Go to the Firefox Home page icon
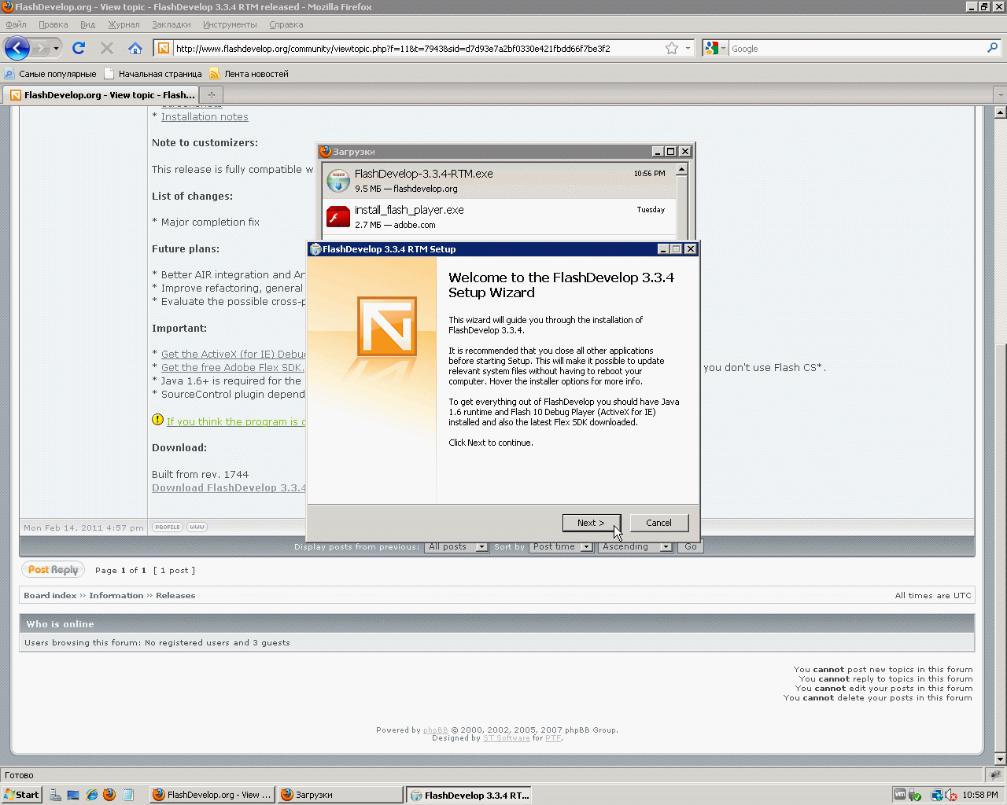1007x805 pixels. pos(135,49)
